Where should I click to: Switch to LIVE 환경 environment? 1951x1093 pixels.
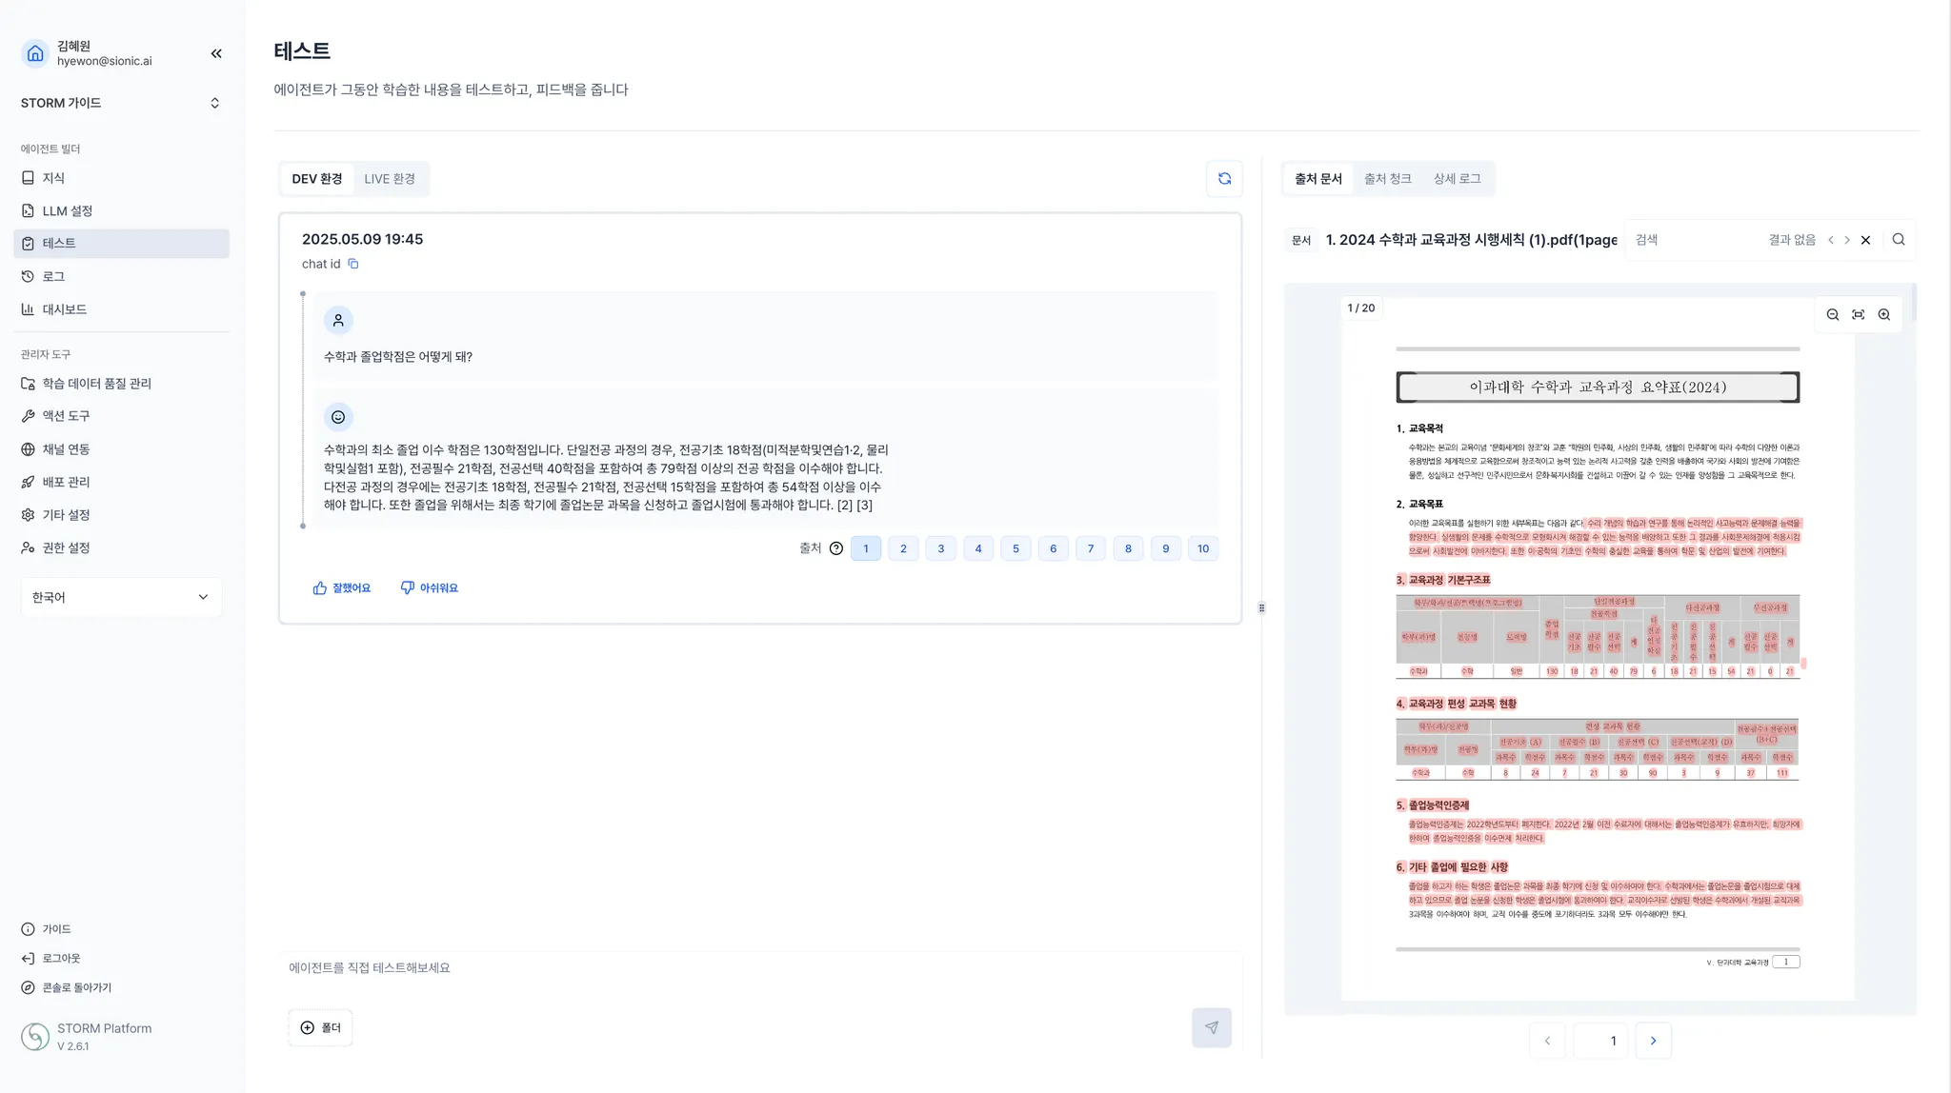click(x=389, y=179)
